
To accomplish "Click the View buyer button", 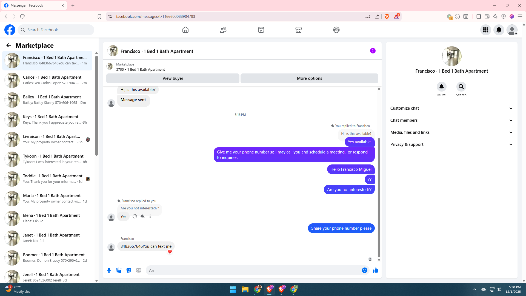I will tap(173, 78).
